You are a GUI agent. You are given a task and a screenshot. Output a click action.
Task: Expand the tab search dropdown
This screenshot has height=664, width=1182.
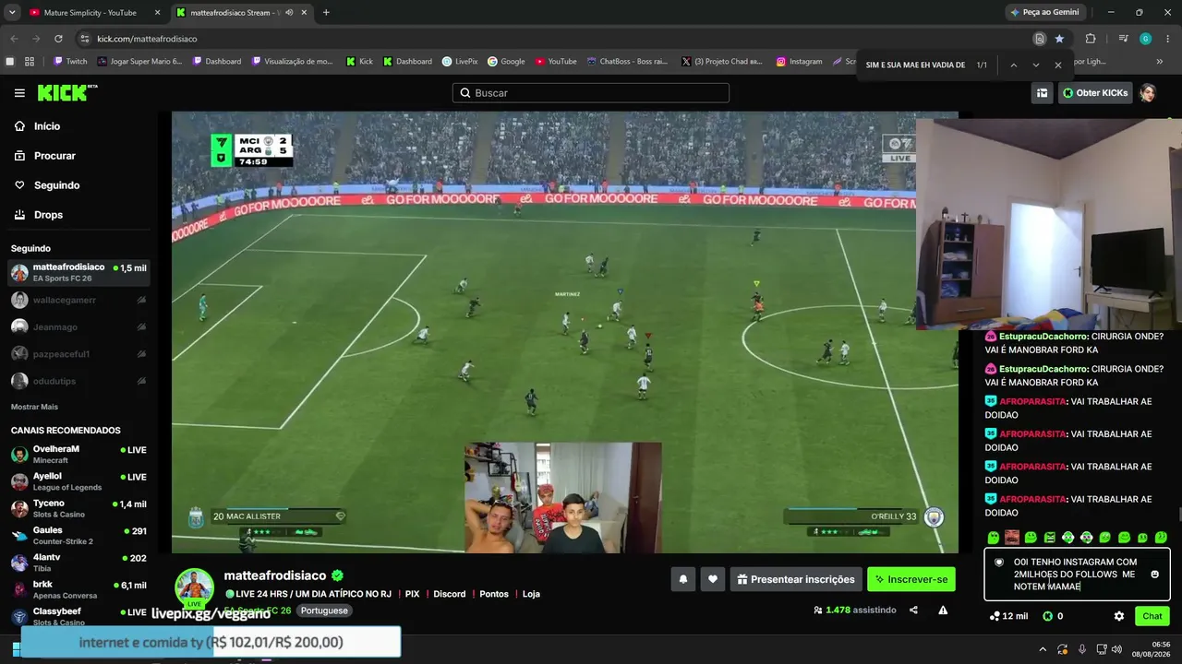[12, 13]
